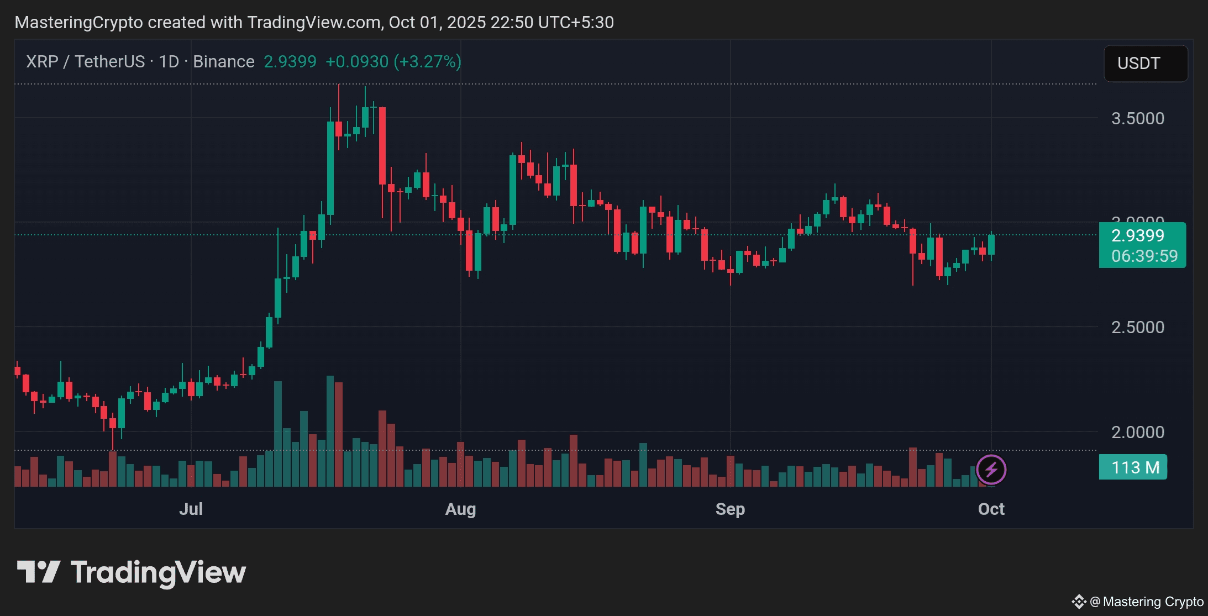Click the green 2.9399 current price label
This screenshot has height=616, width=1208.
[1137, 236]
